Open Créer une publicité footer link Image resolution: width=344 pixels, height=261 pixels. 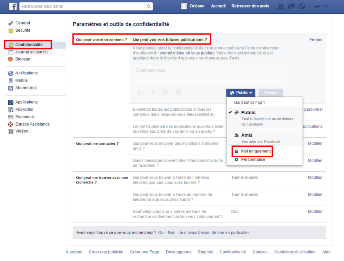pos(106,252)
